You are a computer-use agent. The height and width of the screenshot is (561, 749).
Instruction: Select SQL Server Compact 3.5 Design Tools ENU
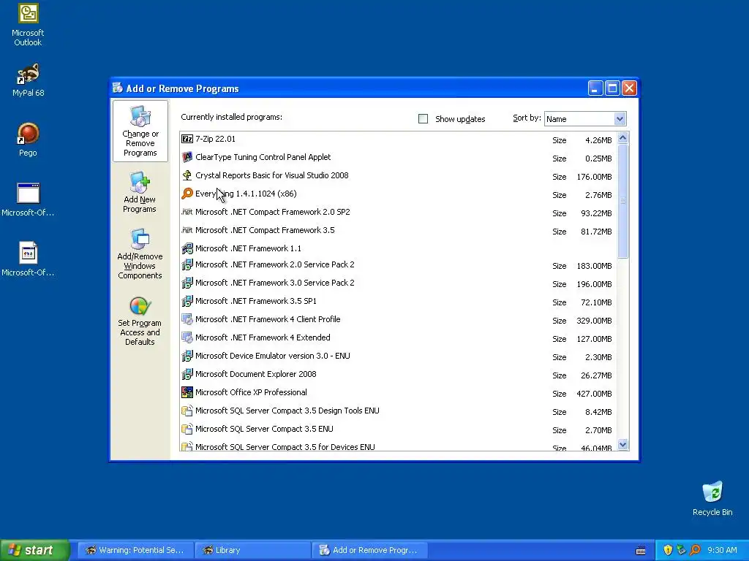(398, 411)
